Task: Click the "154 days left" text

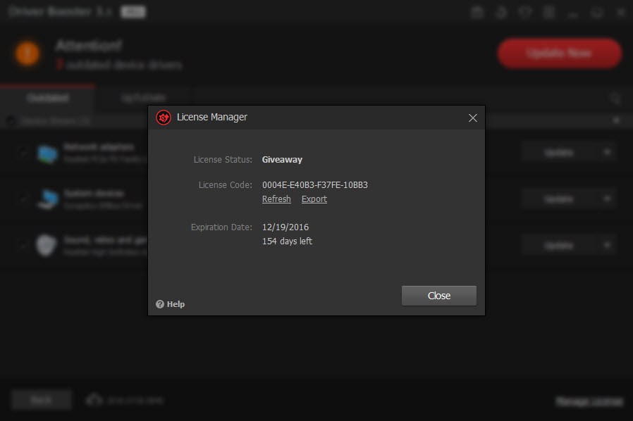Action: (x=287, y=241)
